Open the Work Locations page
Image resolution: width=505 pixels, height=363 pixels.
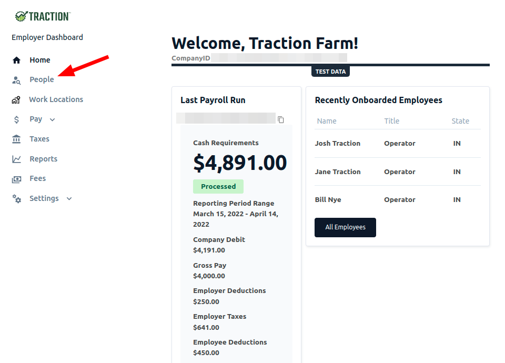(x=56, y=99)
